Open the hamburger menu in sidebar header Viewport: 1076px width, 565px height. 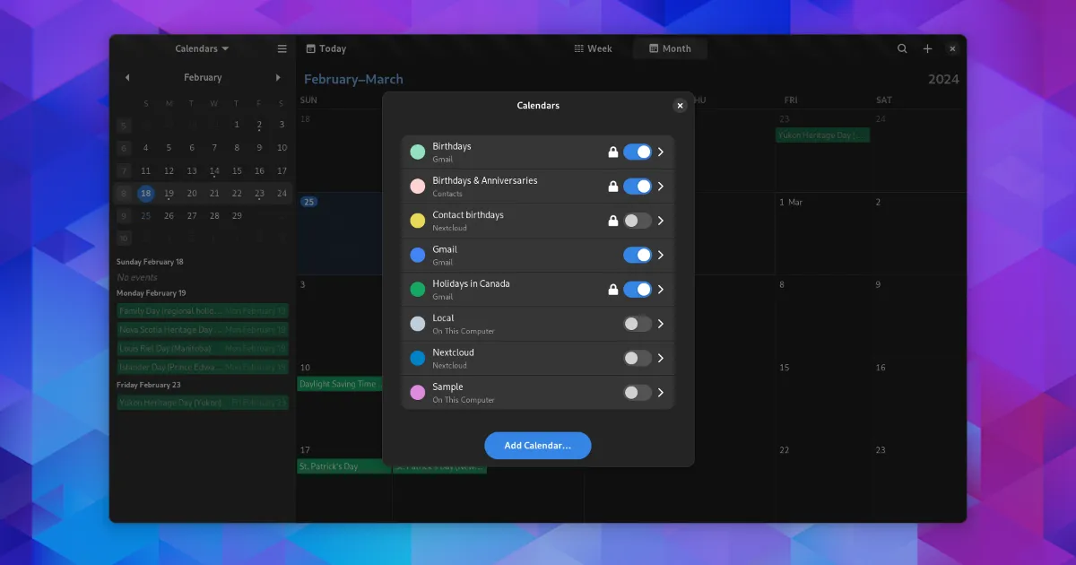click(x=282, y=48)
